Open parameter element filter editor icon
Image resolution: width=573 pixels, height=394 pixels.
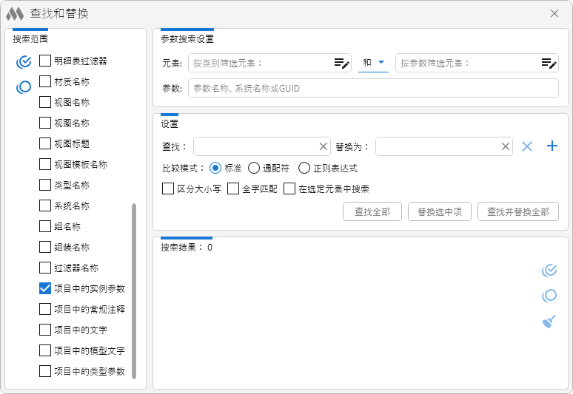pyautogui.click(x=549, y=64)
